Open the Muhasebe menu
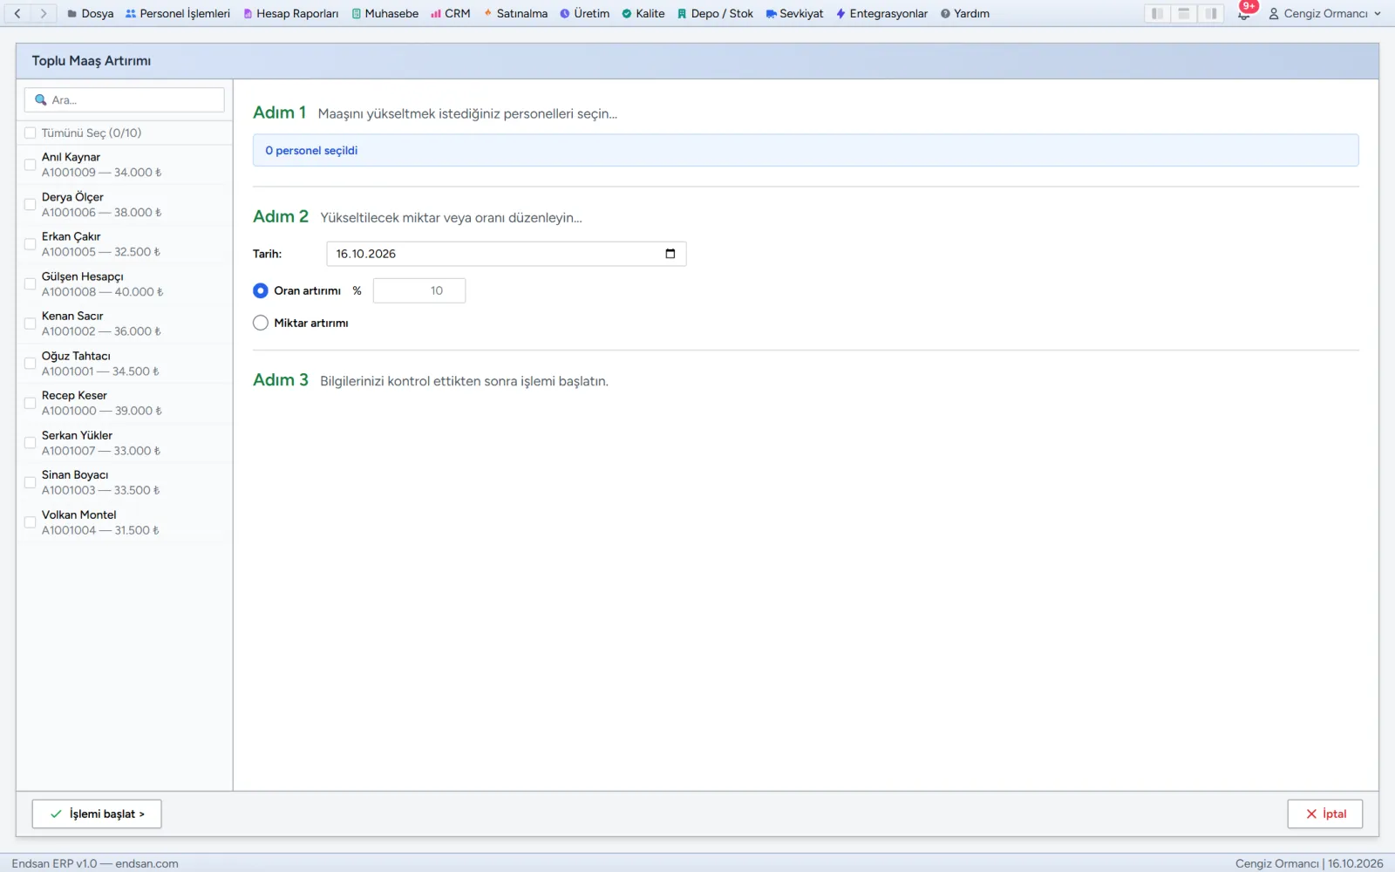Screen dimensions: 1395x872 (385, 13)
